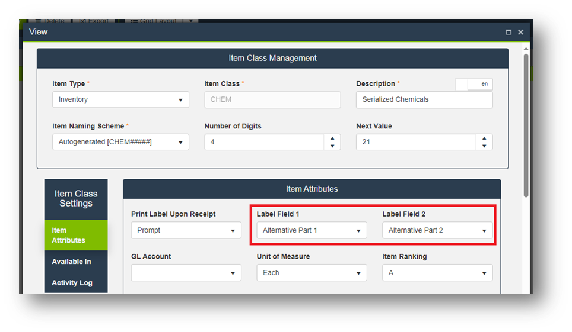Click the dialog's vertical scrollbar
This screenshot has width=572, height=332.
526,125
